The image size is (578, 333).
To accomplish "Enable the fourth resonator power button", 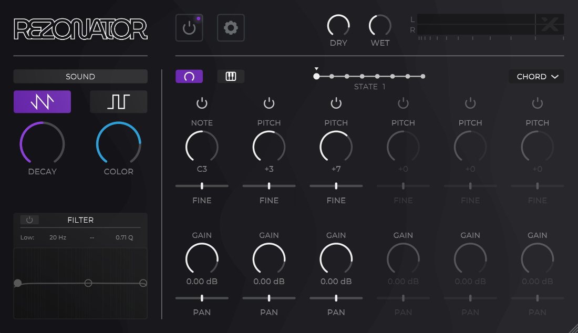I will [x=403, y=103].
